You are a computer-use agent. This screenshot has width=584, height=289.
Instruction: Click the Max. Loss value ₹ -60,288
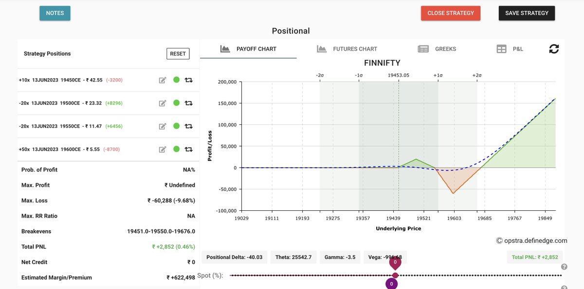[x=171, y=201]
